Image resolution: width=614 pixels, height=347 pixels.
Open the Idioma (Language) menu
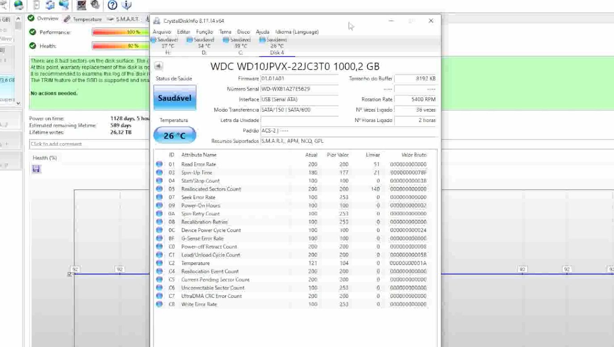pos(297,32)
